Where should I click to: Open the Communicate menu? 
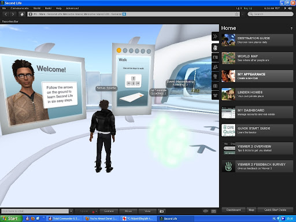point(20,8)
